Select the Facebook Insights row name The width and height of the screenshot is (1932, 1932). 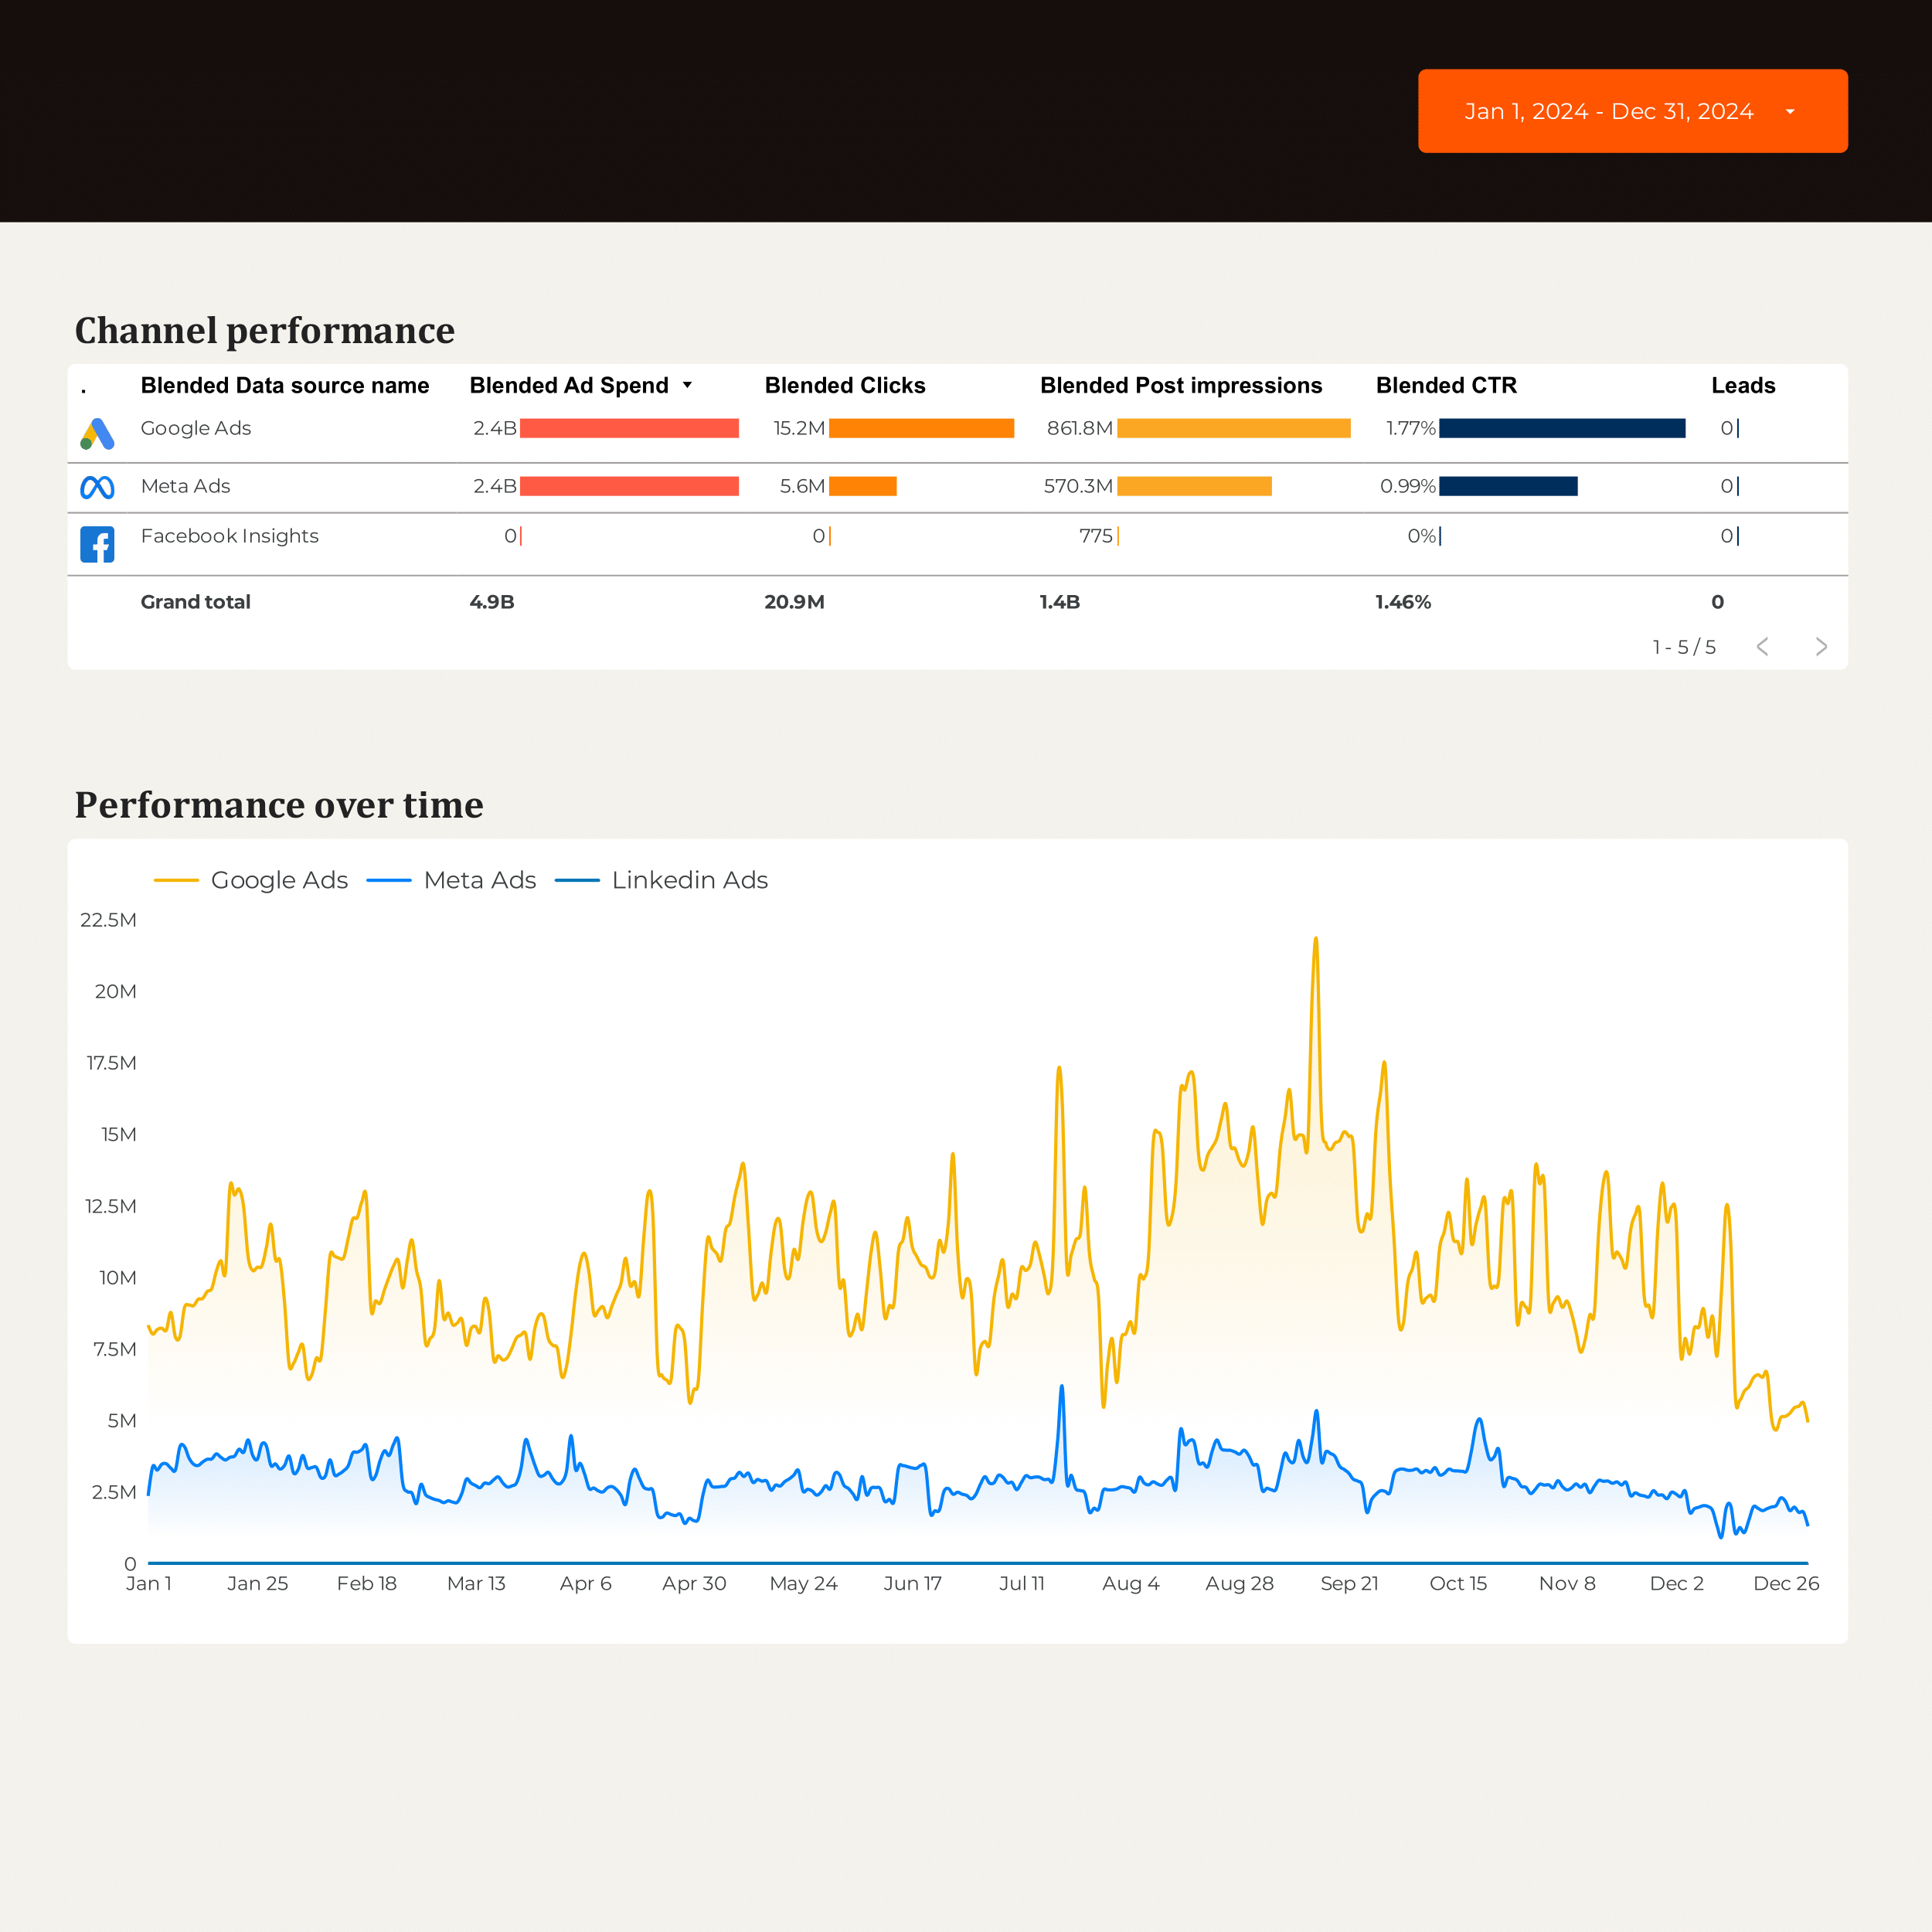pyautogui.click(x=230, y=536)
